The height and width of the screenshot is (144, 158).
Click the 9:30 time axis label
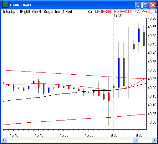tap(114, 136)
